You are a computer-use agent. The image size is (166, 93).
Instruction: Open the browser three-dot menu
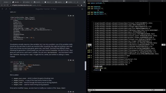[84, 5]
